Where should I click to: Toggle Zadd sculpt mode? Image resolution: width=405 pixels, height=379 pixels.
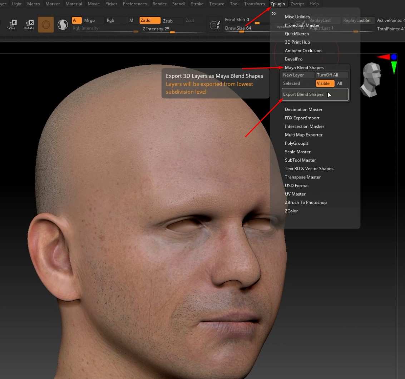[x=150, y=20]
